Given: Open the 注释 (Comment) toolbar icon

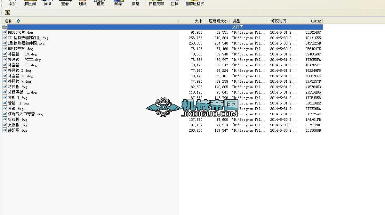Looking at the screenshot, I should (174, 3).
